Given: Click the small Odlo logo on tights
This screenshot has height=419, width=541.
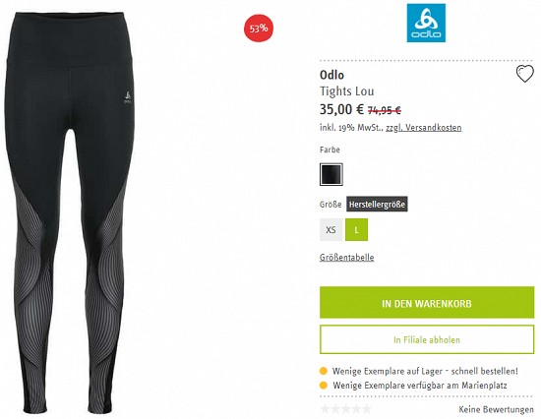Looking at the screenshot, I should pyautogui.click(x=127, y=96).
